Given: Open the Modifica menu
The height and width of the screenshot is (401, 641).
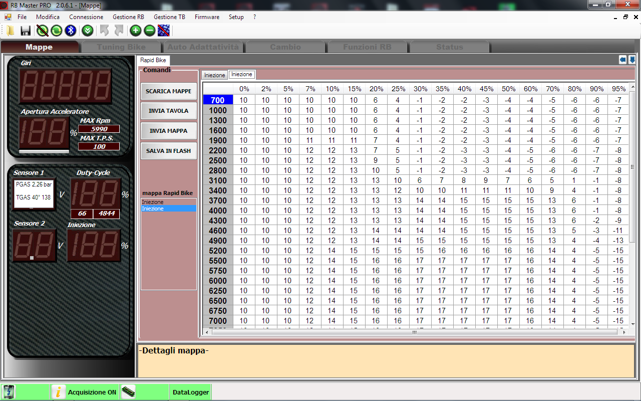Looking at the screenshot, I should pyautogui.click(x=48, y=17).
